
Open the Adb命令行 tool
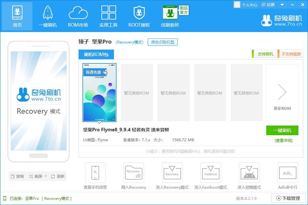click(287, 176)
